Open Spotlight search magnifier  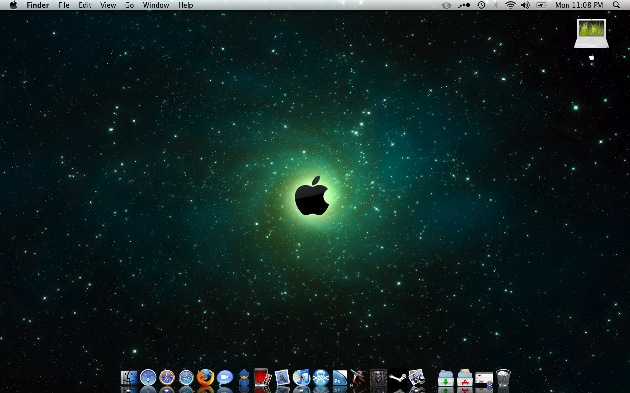[616, 5]
